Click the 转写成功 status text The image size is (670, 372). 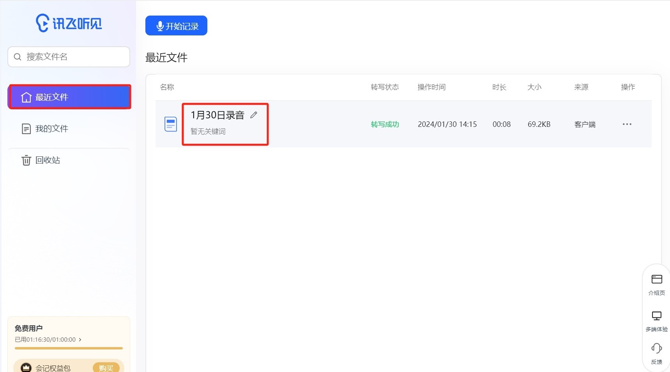tap(385, 125)
